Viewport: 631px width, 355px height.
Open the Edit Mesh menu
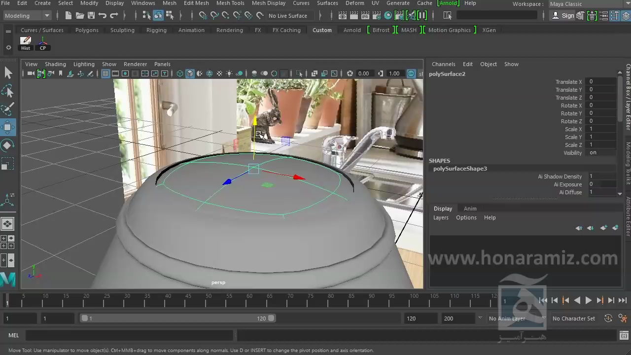[x=196, y=3]
